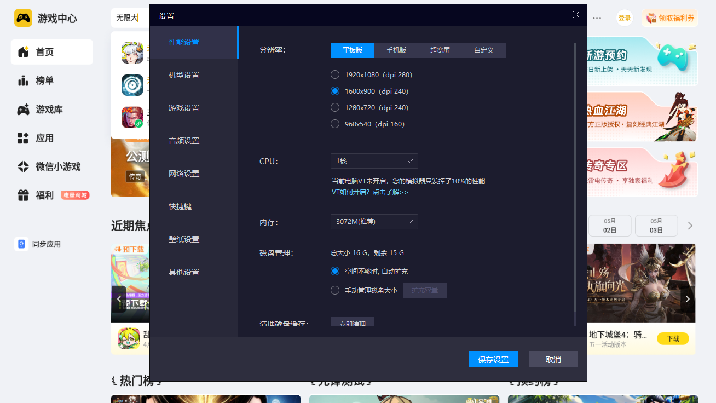The width and height of the screenshot is (716, 403).
Task: Show the previous carousel slide
Action: 119,299
